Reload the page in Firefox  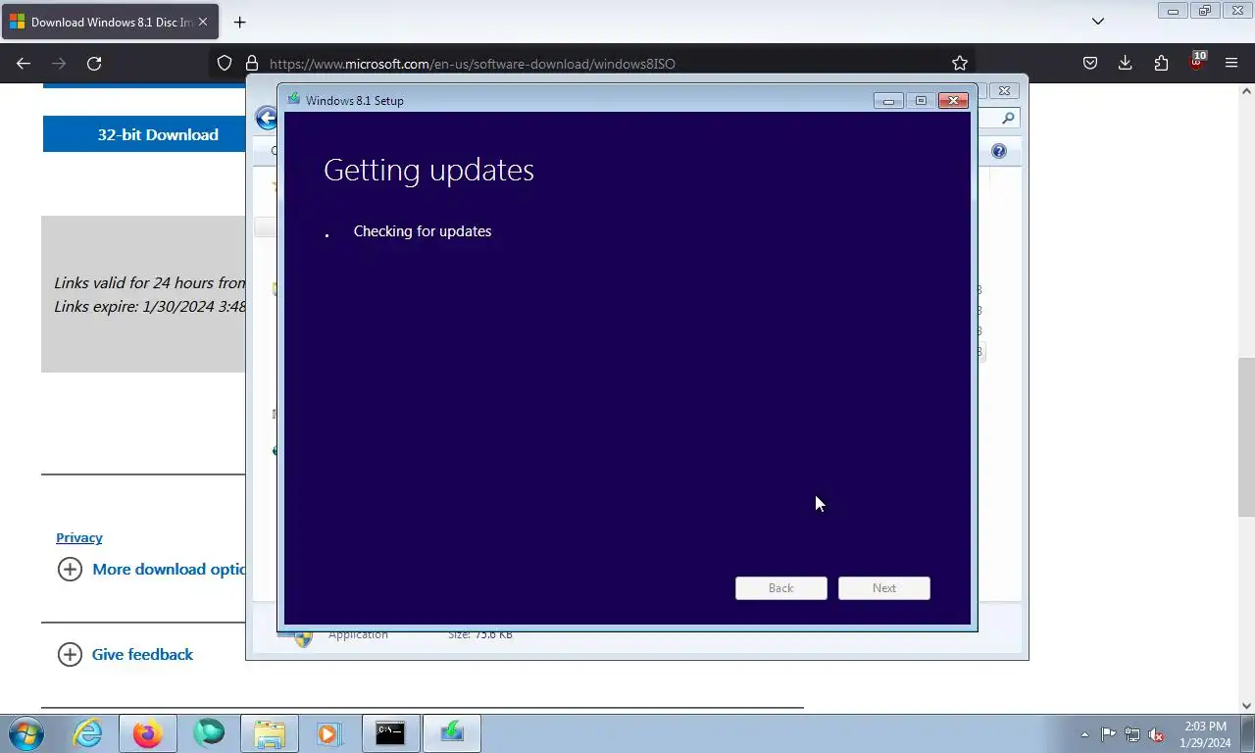pyautogui.click(x=94, y=63)
